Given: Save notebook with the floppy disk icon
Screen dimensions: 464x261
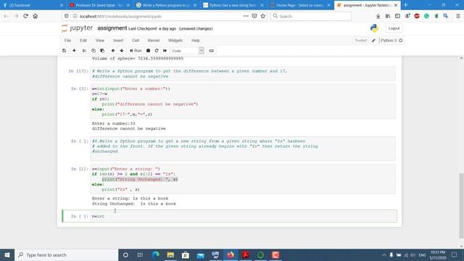Looking at the screenshot, I should pyautogui.click(x=65, y=51).
